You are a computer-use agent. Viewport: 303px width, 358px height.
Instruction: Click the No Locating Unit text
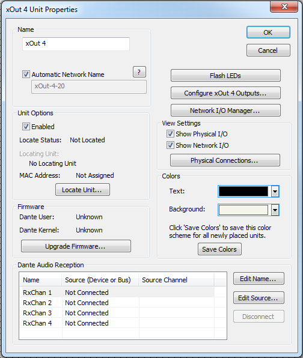pos(52,163)
